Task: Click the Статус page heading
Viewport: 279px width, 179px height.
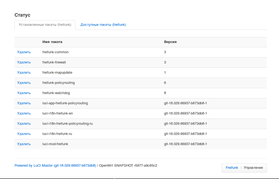Action: tap(22, 15)
